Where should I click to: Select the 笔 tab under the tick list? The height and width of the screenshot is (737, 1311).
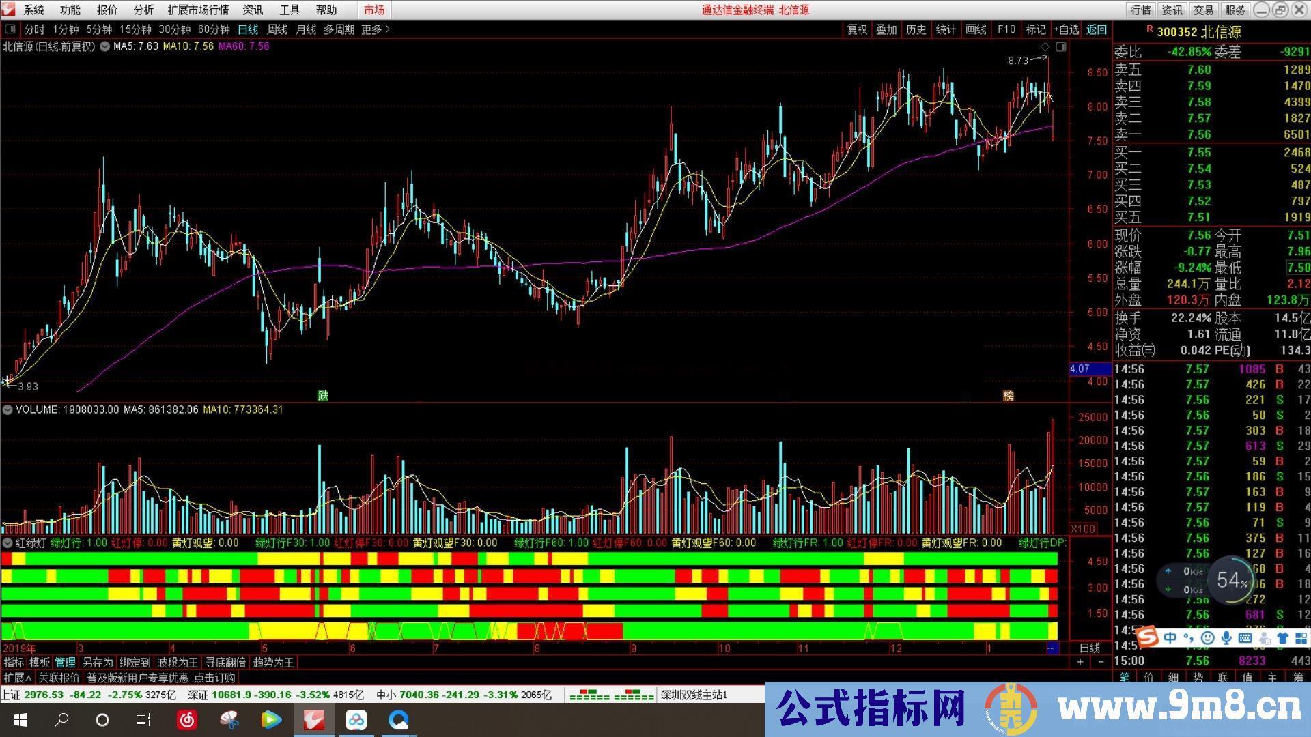click(x=1125, y=677)
